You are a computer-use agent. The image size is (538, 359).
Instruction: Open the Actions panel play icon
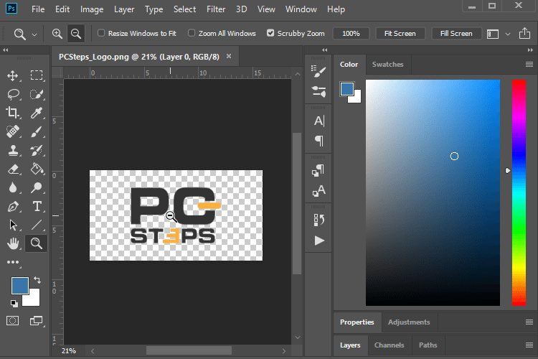319,241
